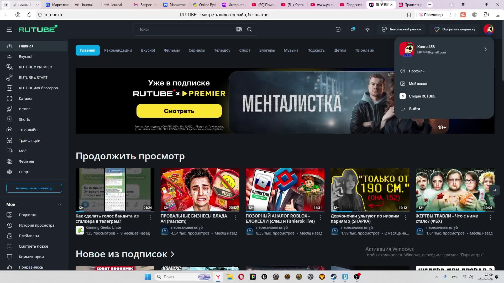Open Студия RUTUBE from profile menu
This screenshot has height=283, width=504.
[x=422, y=96]
